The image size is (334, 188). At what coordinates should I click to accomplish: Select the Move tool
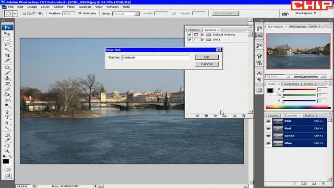[7, 33]
